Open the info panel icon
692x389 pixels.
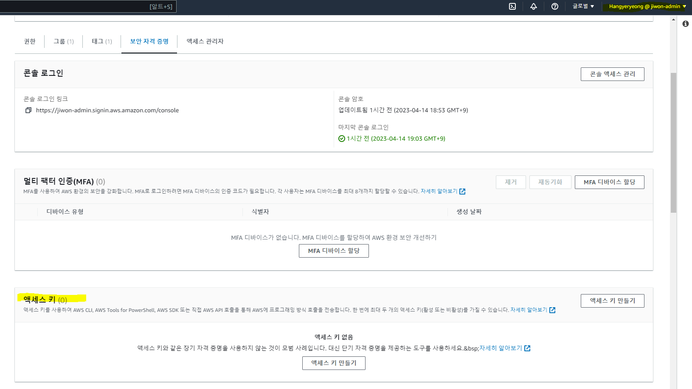click(686, 24)
